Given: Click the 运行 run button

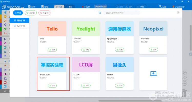Looking at the screenshot, I should pos(120,7).
